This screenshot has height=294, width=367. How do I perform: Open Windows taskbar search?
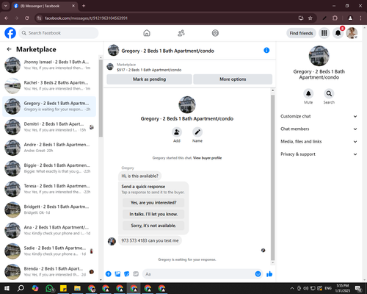click(x=21, y=288)
